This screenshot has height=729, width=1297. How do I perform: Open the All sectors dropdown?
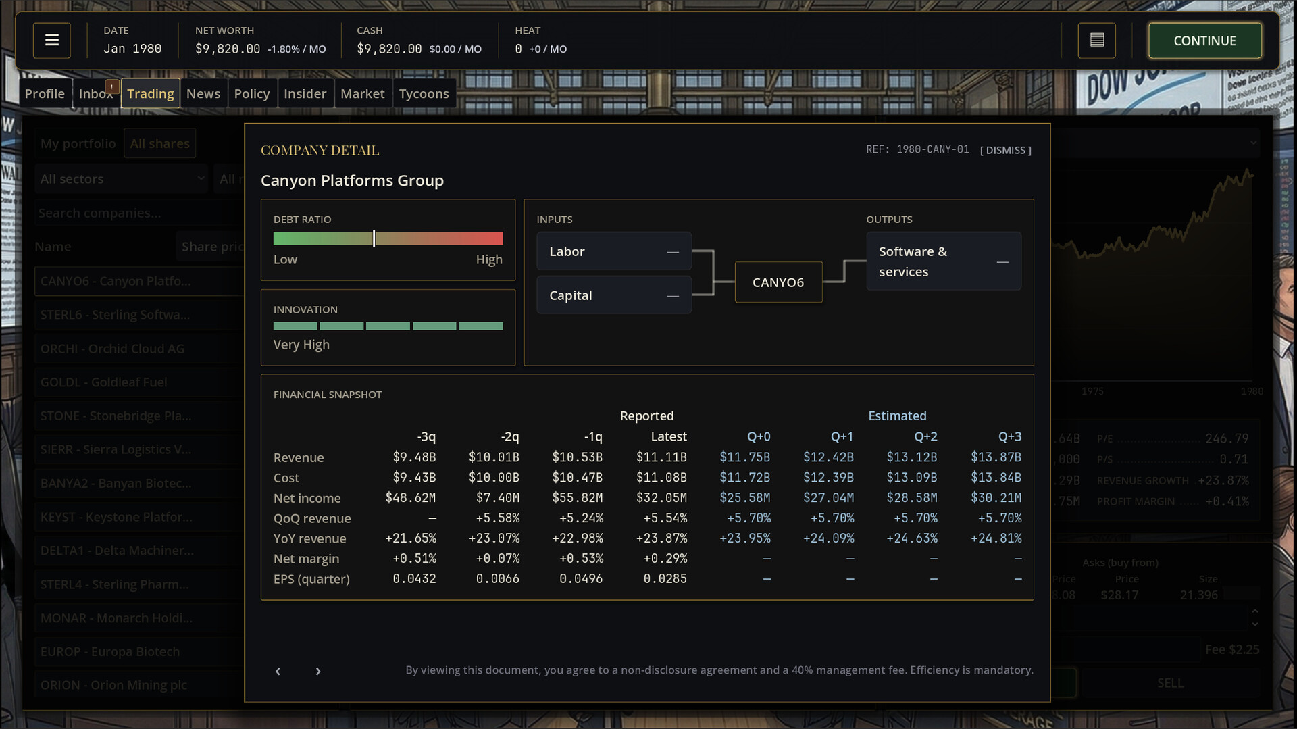point(122,179)
